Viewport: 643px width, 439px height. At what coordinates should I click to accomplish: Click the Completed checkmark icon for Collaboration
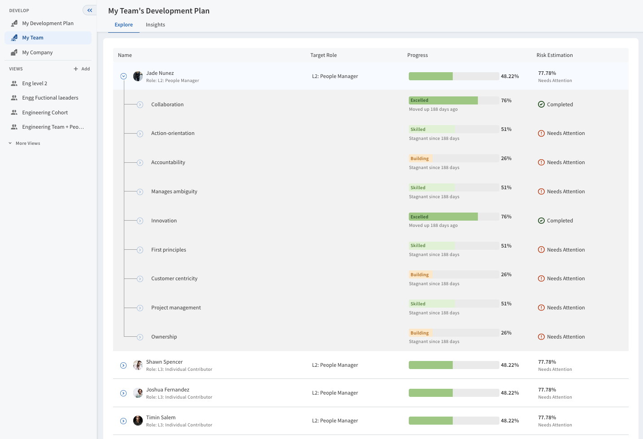coord(541,104)
